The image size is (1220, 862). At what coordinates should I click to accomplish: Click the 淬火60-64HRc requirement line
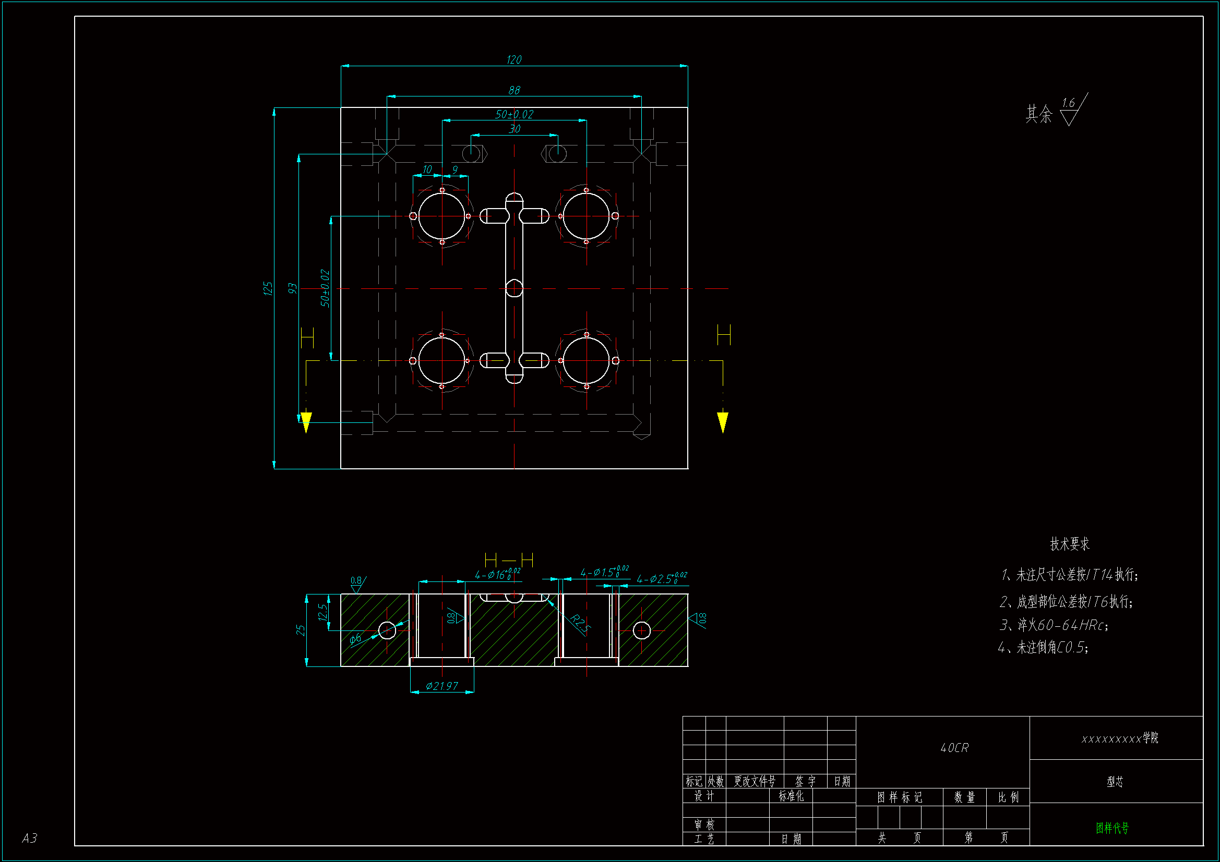(1054, 625)
